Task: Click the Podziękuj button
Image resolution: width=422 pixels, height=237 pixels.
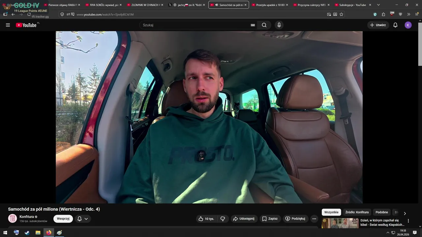Action: [x=295, y=219]
